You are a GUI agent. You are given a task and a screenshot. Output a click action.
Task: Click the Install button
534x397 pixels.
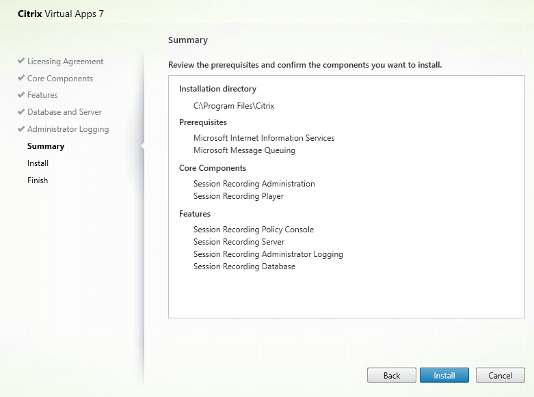tap(444, 375)
